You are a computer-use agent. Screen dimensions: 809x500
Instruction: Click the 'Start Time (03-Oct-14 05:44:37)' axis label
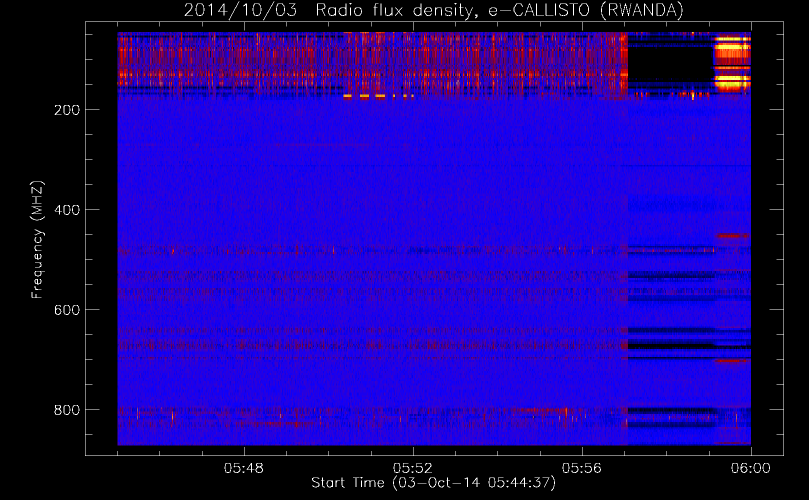click(x=433, y=483)
